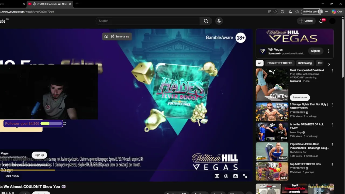The height and width of the screenshot is (194, 345).
Task: Close the YouTube browser tab
Action: tap(70, 4)
